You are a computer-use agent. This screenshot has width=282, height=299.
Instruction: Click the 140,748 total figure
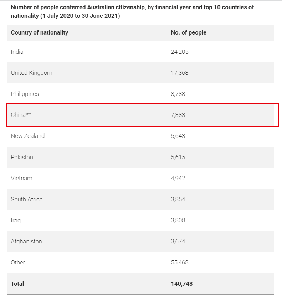tap(182, 284)
